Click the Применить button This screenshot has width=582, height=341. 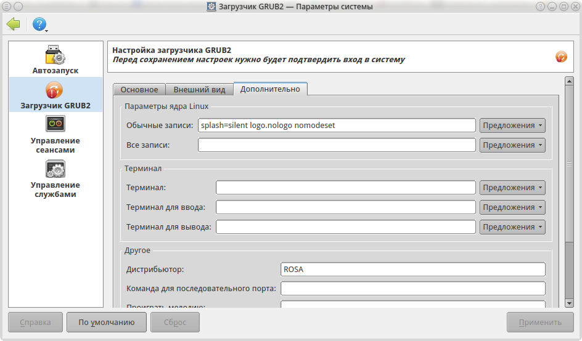click(540, 322)
